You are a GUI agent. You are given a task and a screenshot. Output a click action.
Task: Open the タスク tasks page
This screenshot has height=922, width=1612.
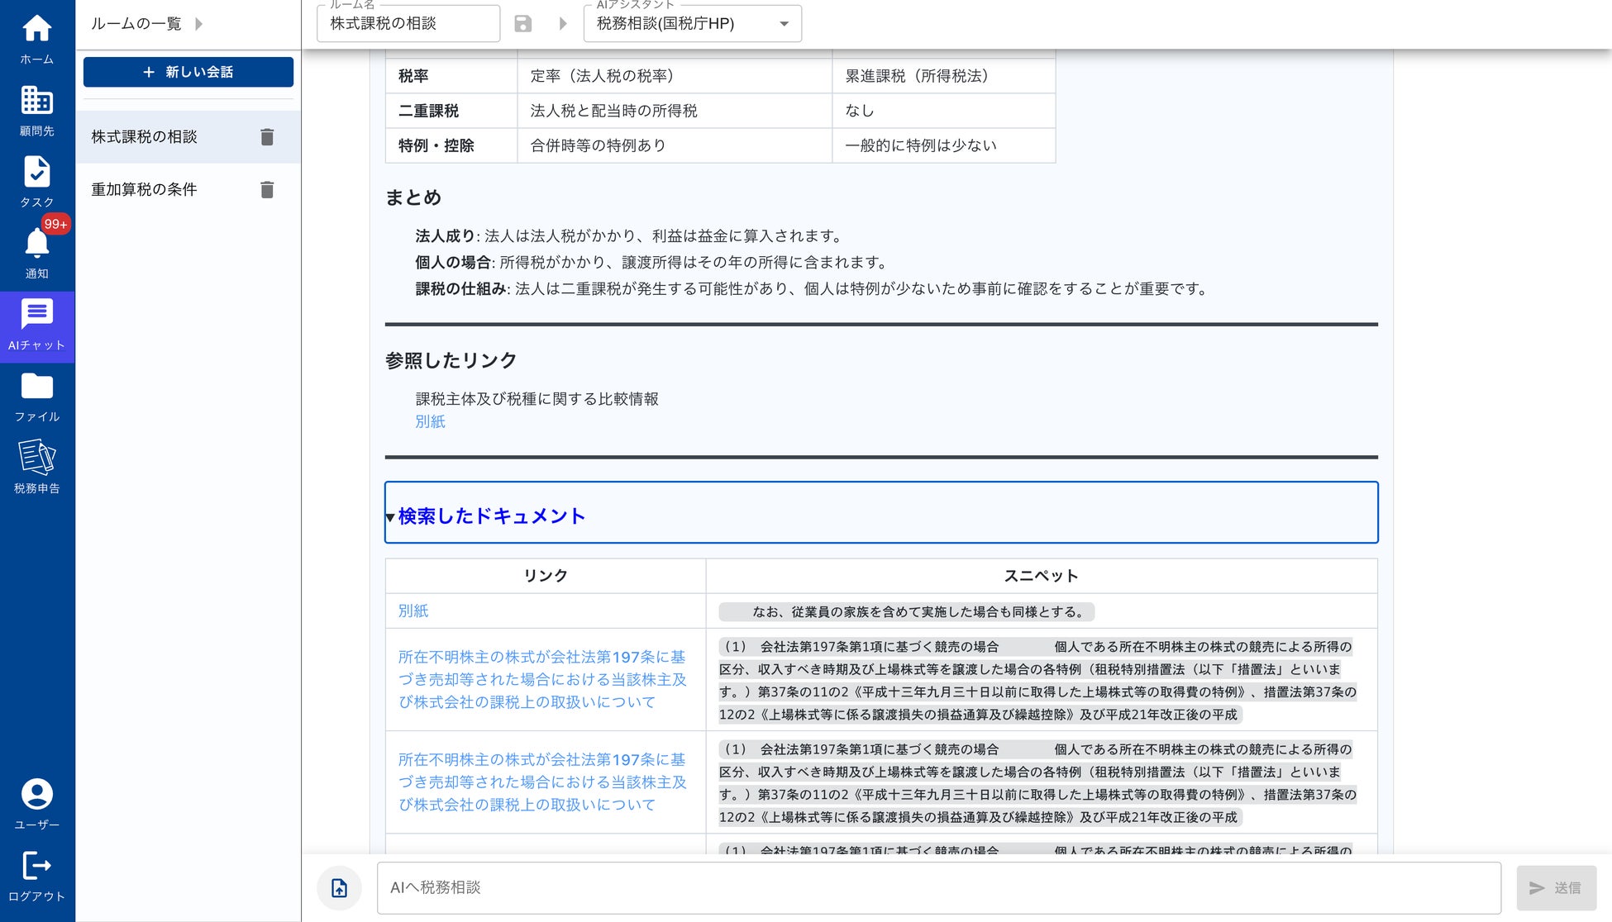pyautogui.click(x=37, y=183)
